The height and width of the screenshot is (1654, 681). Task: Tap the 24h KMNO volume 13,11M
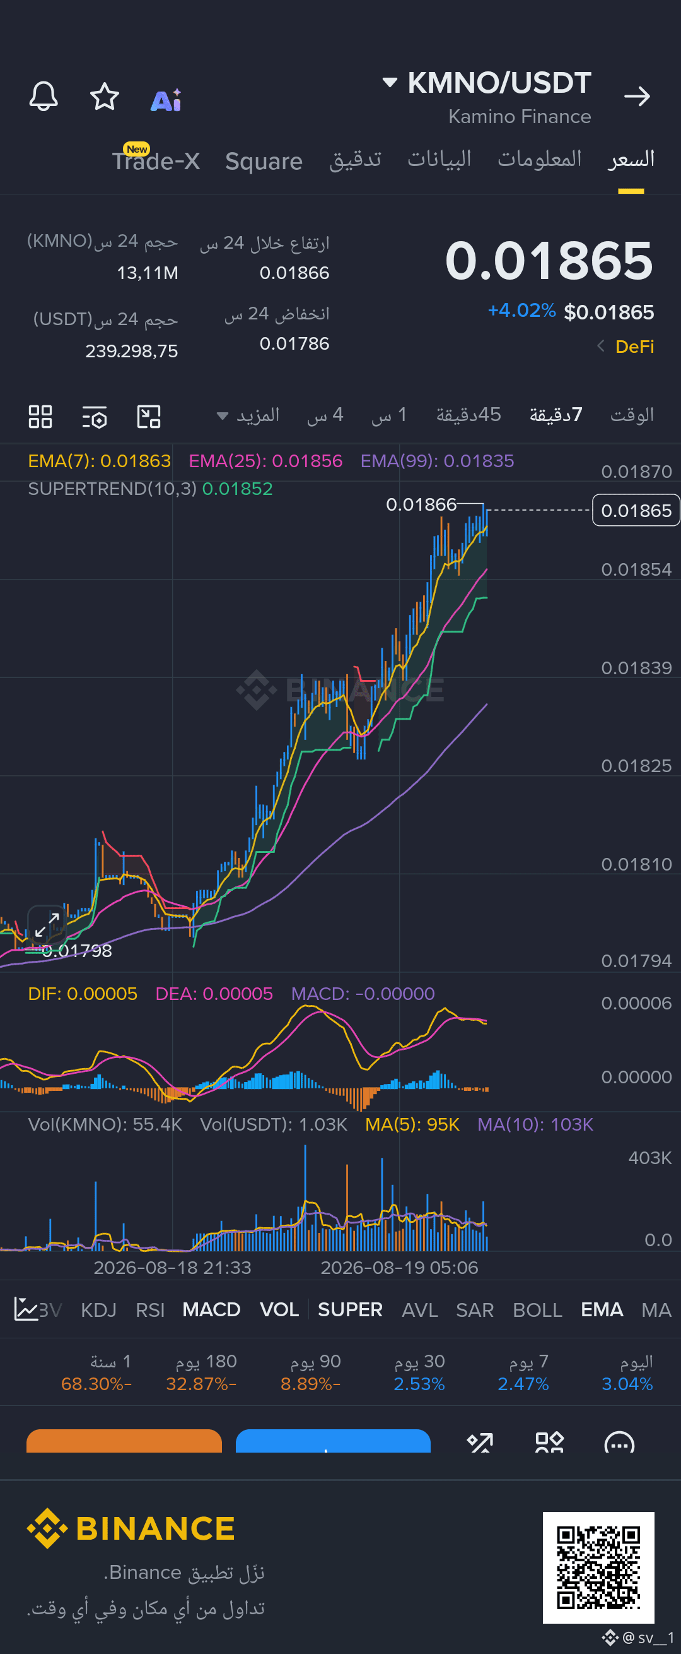[x=148, y=273]
